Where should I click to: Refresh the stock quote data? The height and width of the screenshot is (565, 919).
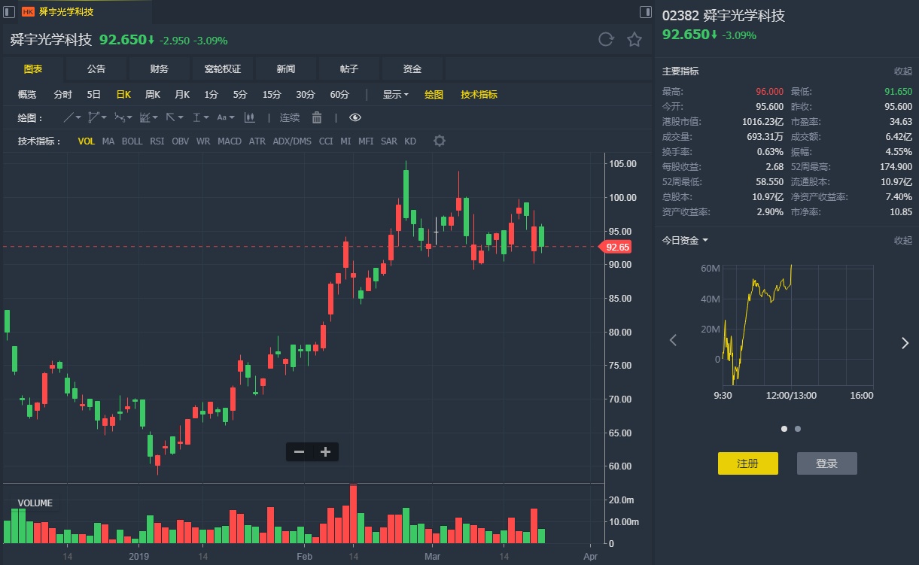[x=606, y=40]
